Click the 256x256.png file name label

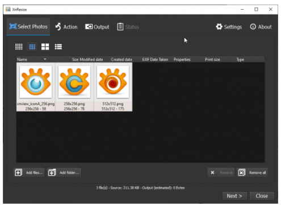[74, 104]
